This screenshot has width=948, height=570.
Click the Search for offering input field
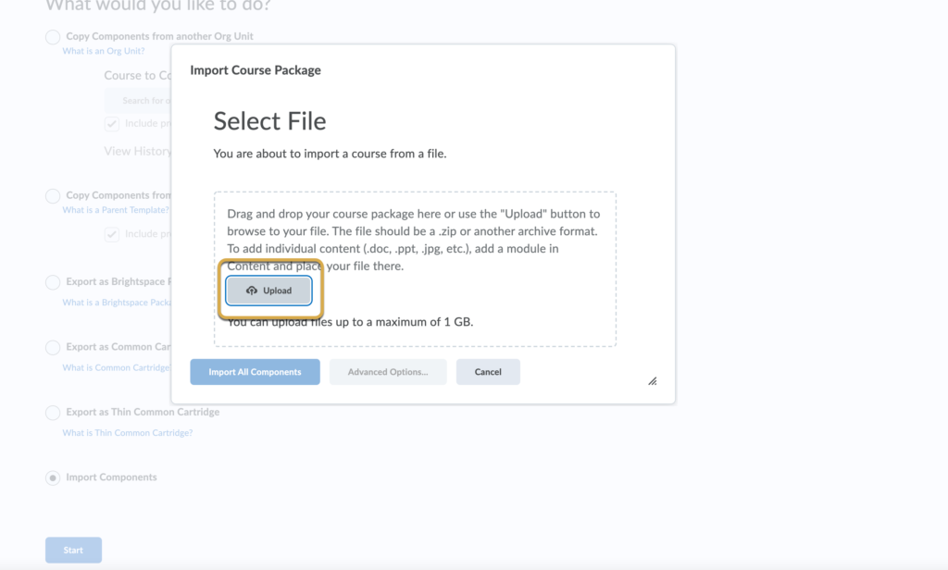pyautogui.click(x=138, y=100)
